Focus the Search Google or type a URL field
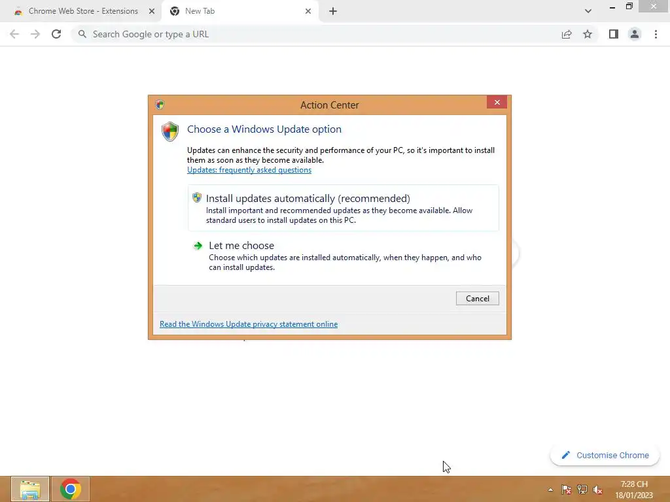Image resolution: width=670 pixels, height=502 pixels. [316, 34]
